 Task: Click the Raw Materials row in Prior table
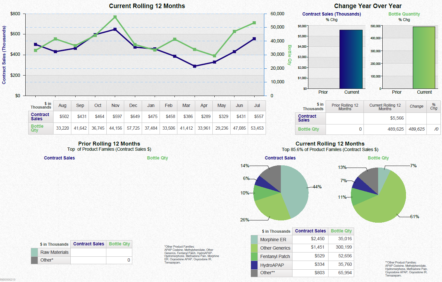[x=54, y=252]
